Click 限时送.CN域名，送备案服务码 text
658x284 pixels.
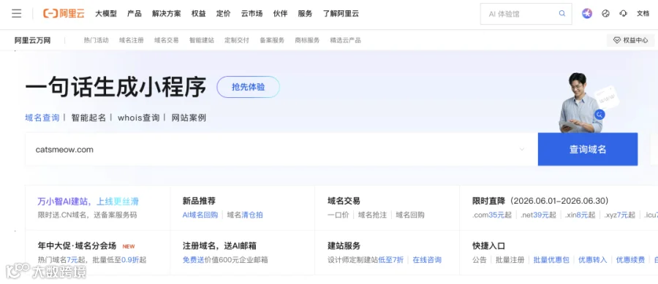(87, 215)
